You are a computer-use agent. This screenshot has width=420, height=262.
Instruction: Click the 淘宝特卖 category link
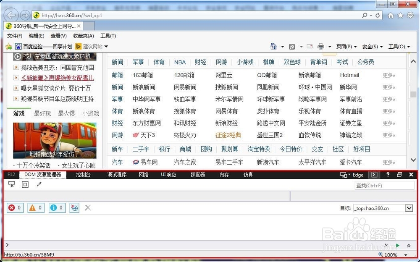click(259, 149)
